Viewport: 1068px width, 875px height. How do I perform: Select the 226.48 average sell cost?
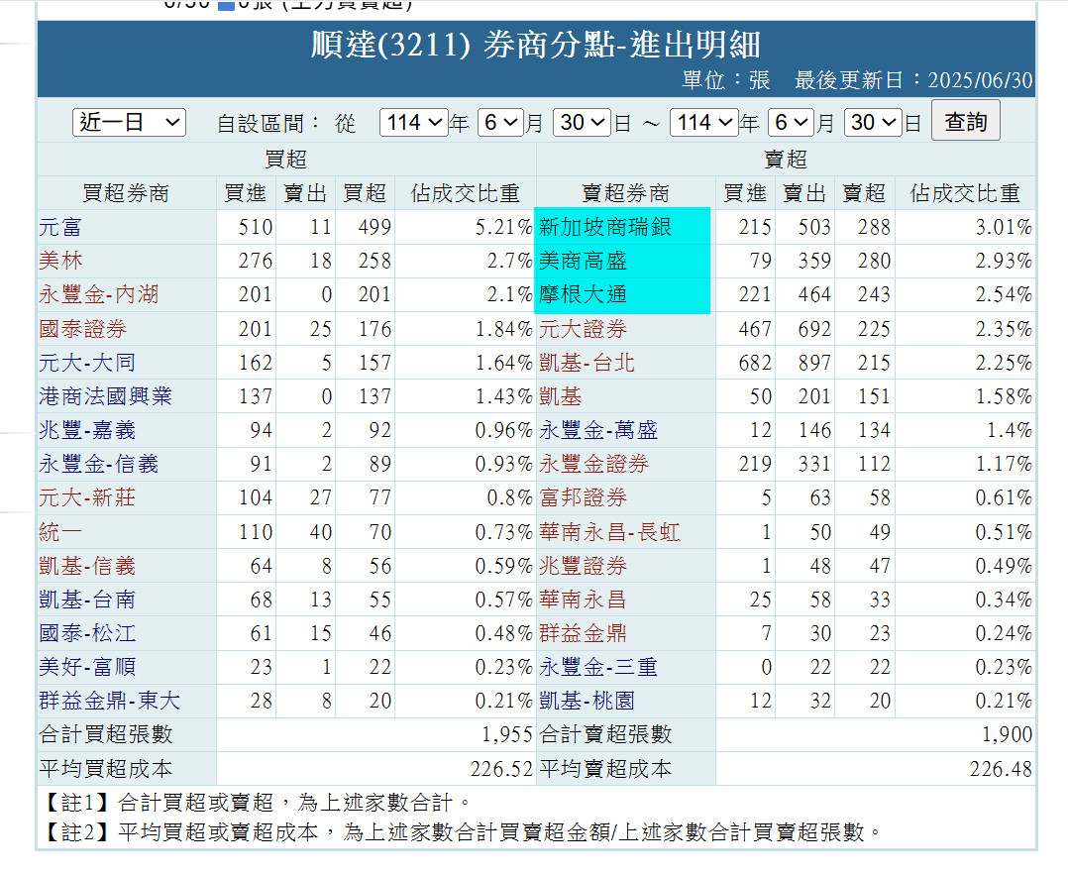[1001, 769]
